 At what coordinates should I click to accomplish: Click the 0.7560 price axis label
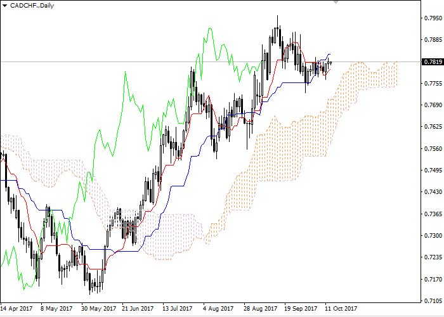[x=433, y=148]
